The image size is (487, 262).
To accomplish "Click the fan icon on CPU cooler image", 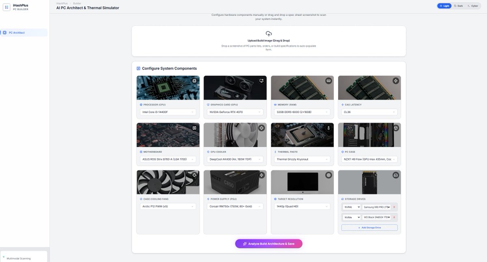I will point(262,128).
